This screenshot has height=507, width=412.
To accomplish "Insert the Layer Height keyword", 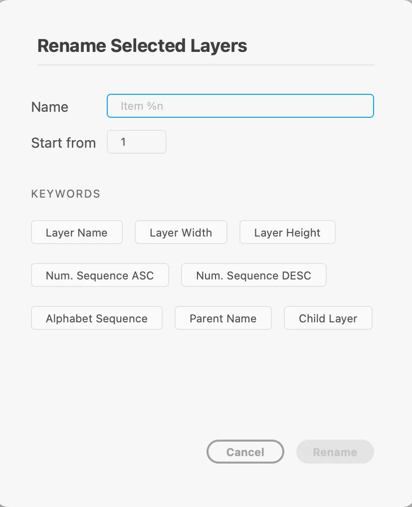I will click(287, 232).
